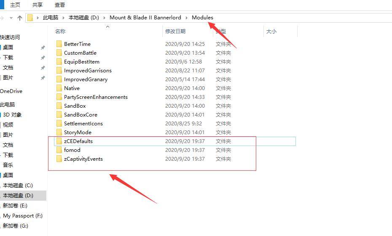Expand chevron after 此电脑 breadcrumb

[63, 18]
